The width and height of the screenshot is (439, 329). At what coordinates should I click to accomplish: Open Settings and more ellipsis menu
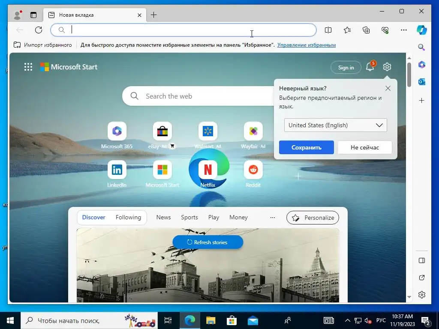point(404,30)
